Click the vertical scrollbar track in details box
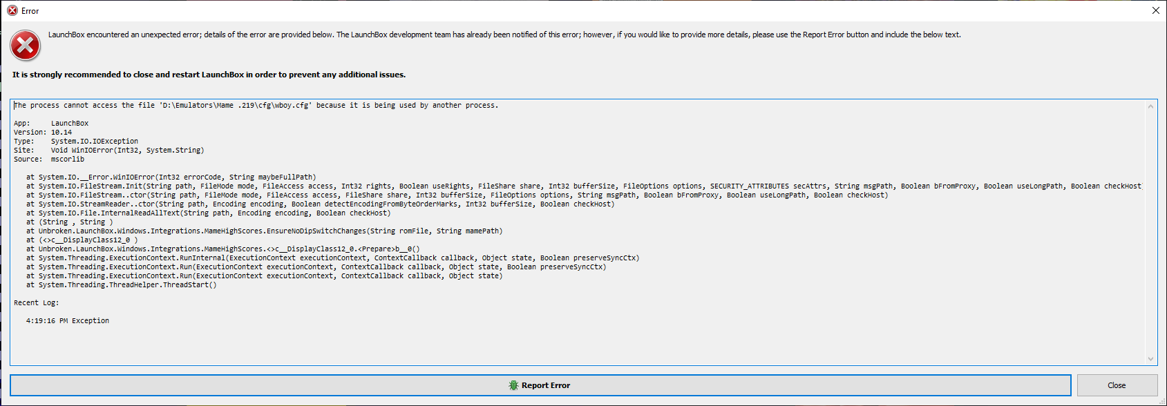1167x406 pixels. 1150,232
